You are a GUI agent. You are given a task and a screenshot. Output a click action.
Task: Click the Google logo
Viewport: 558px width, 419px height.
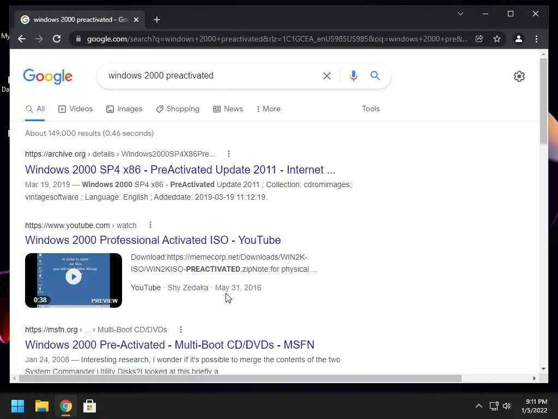click(x=48, y=76)
